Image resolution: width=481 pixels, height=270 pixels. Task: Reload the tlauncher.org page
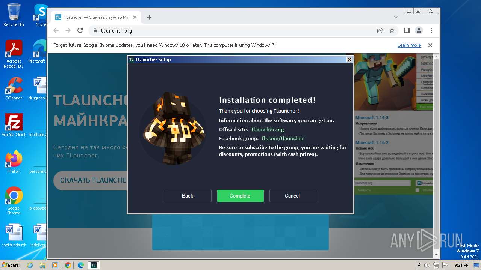80,31
